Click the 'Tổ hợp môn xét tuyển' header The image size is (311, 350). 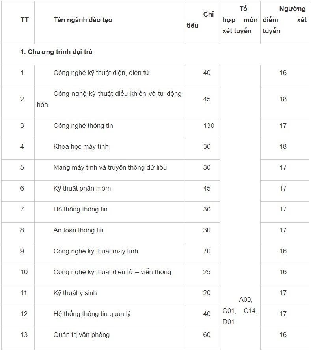pyautogui.click(x=240, y=20)
